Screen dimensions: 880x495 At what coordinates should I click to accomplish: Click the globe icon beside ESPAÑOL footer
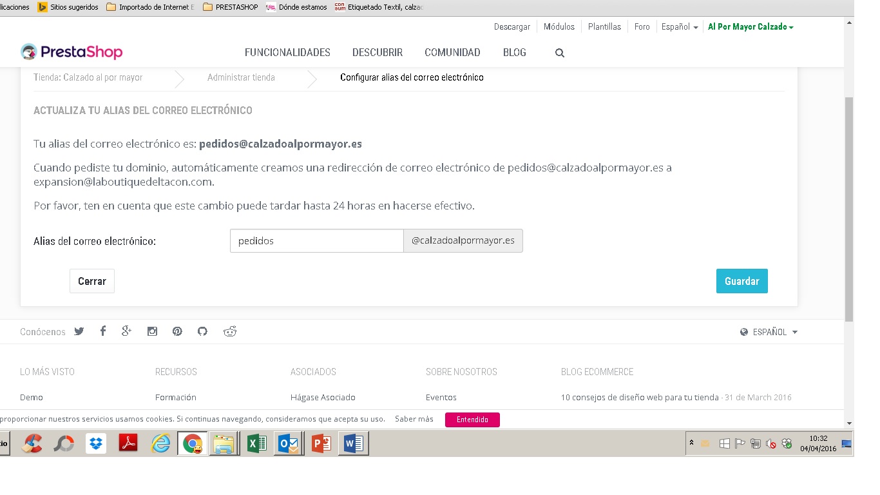(744, 332)
